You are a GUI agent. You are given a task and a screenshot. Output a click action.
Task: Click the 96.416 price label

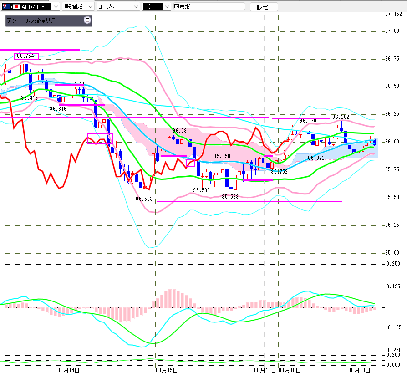point(29,98)
